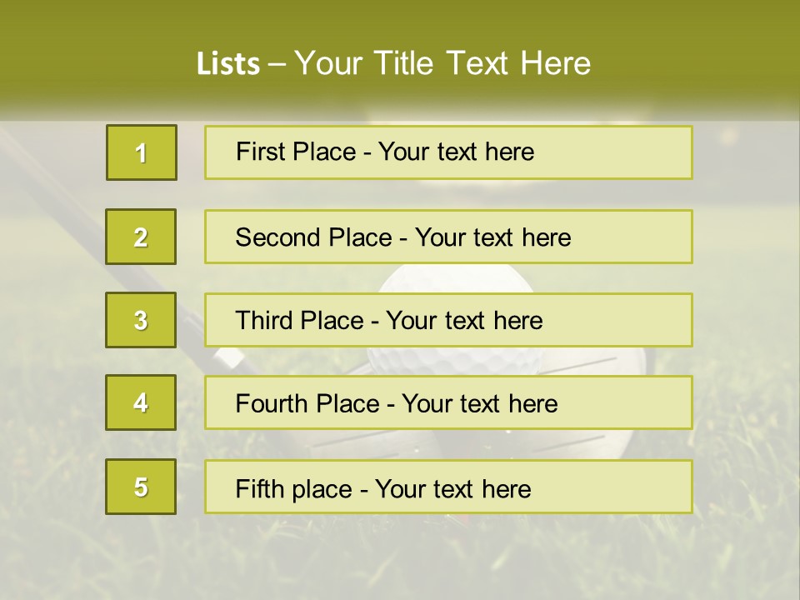Select the Your Title Text Here heading
Image resolution: width=800 pixels, height=600 pixels.
click(x=442, y=63)
